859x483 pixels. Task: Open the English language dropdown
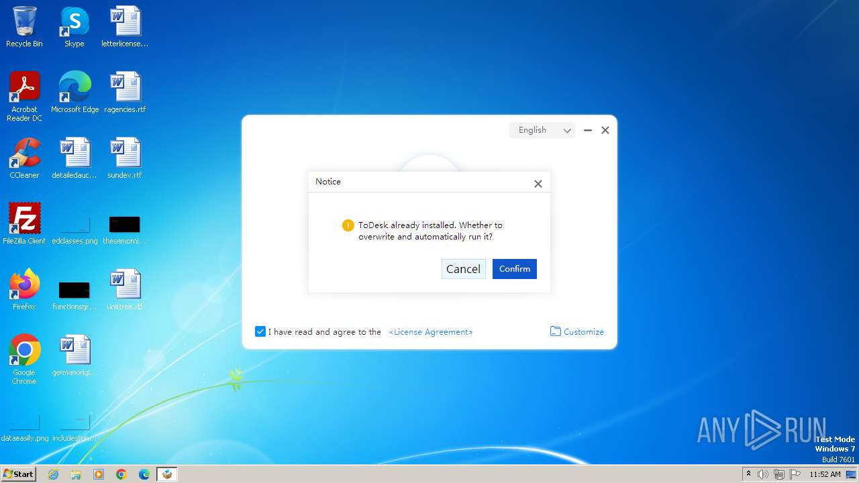tap(542, 130)
